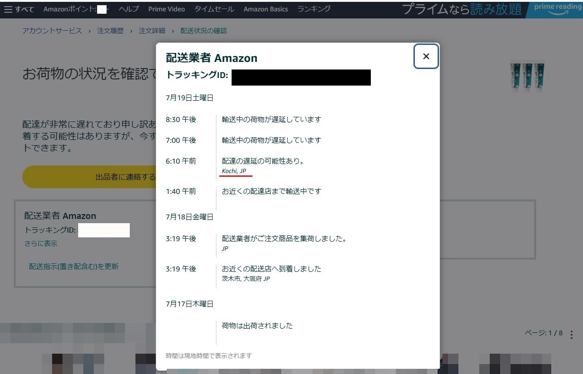Click 時間は現地時間で表示されます note
The height and width of the screenshot is (374, 583).
coord(209,356)
